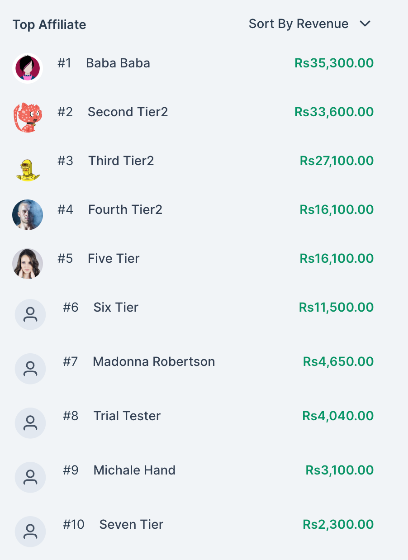This screenshot has width=408, height=560.
Task: Click the placeholder user icon beside Trial Tester
Action: 30,423
